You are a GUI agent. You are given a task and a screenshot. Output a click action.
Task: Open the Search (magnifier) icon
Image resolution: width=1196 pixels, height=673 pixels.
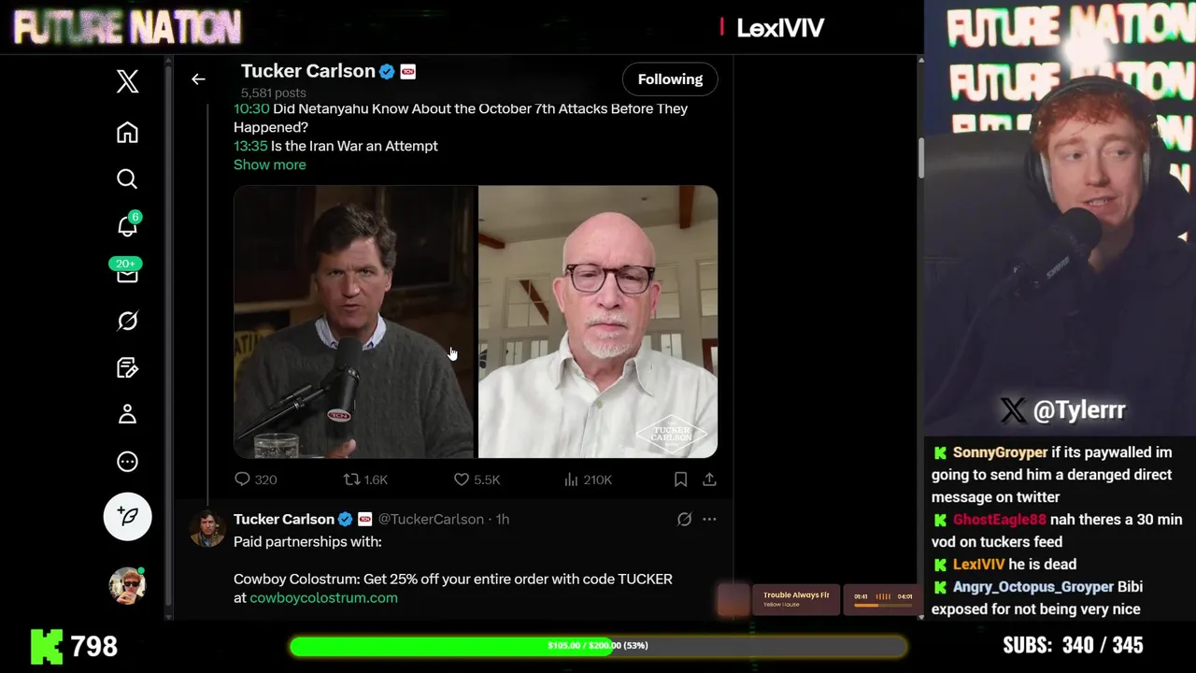[x=127, y=179]
